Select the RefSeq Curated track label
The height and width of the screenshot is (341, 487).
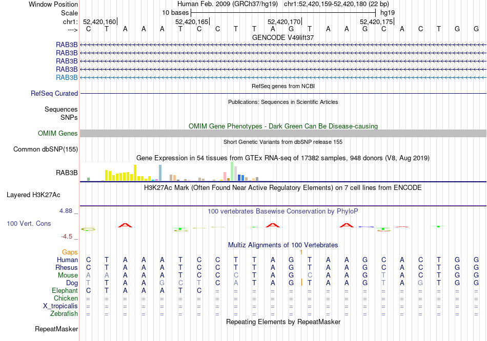click(x=54, y=93)
